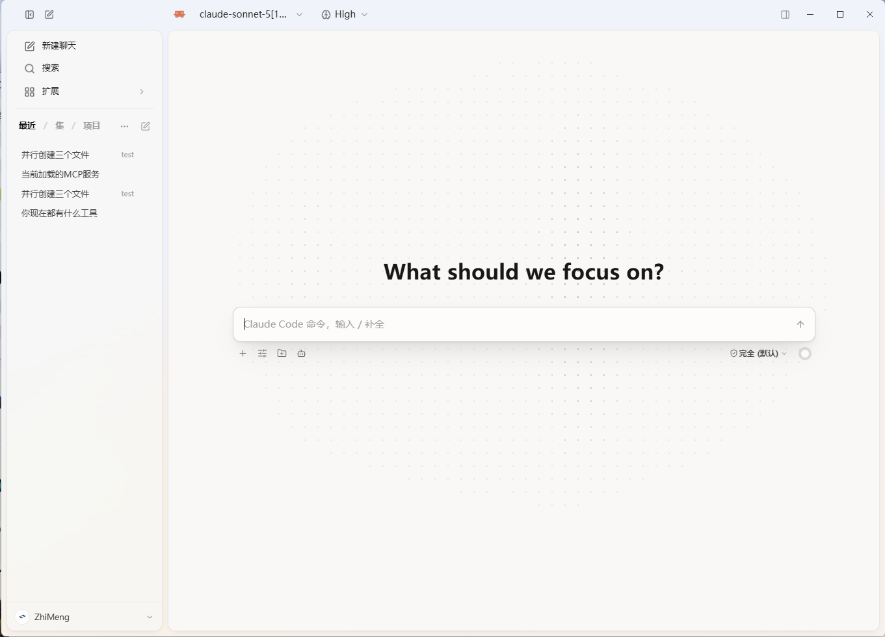Expand the 扩展 extensions entry
The image size is (885, 637).
point(85,92)
